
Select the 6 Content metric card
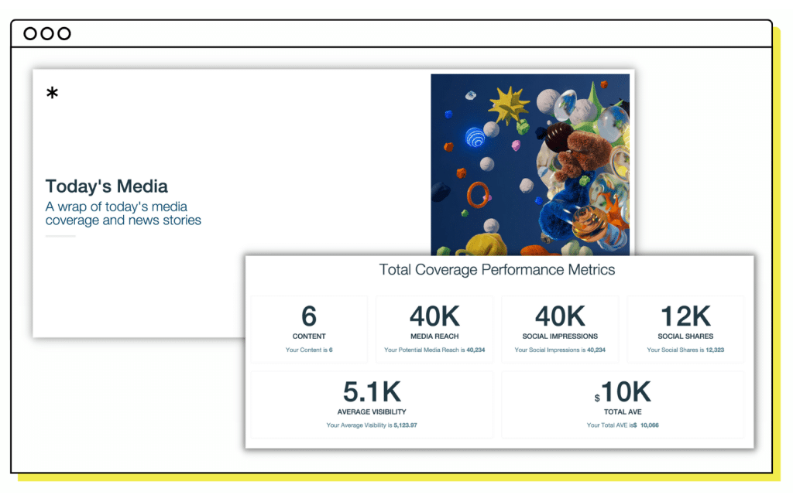[309, 329]
